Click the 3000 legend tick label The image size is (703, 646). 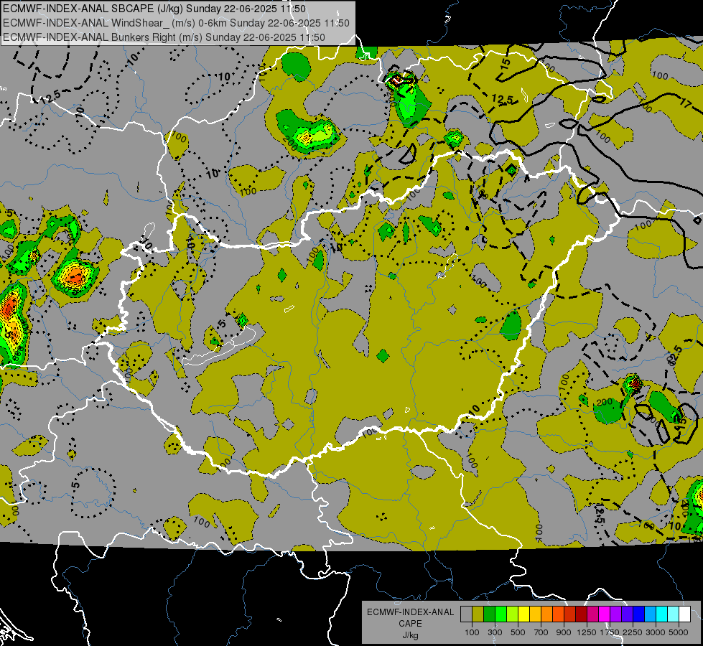tap(656, 632)
